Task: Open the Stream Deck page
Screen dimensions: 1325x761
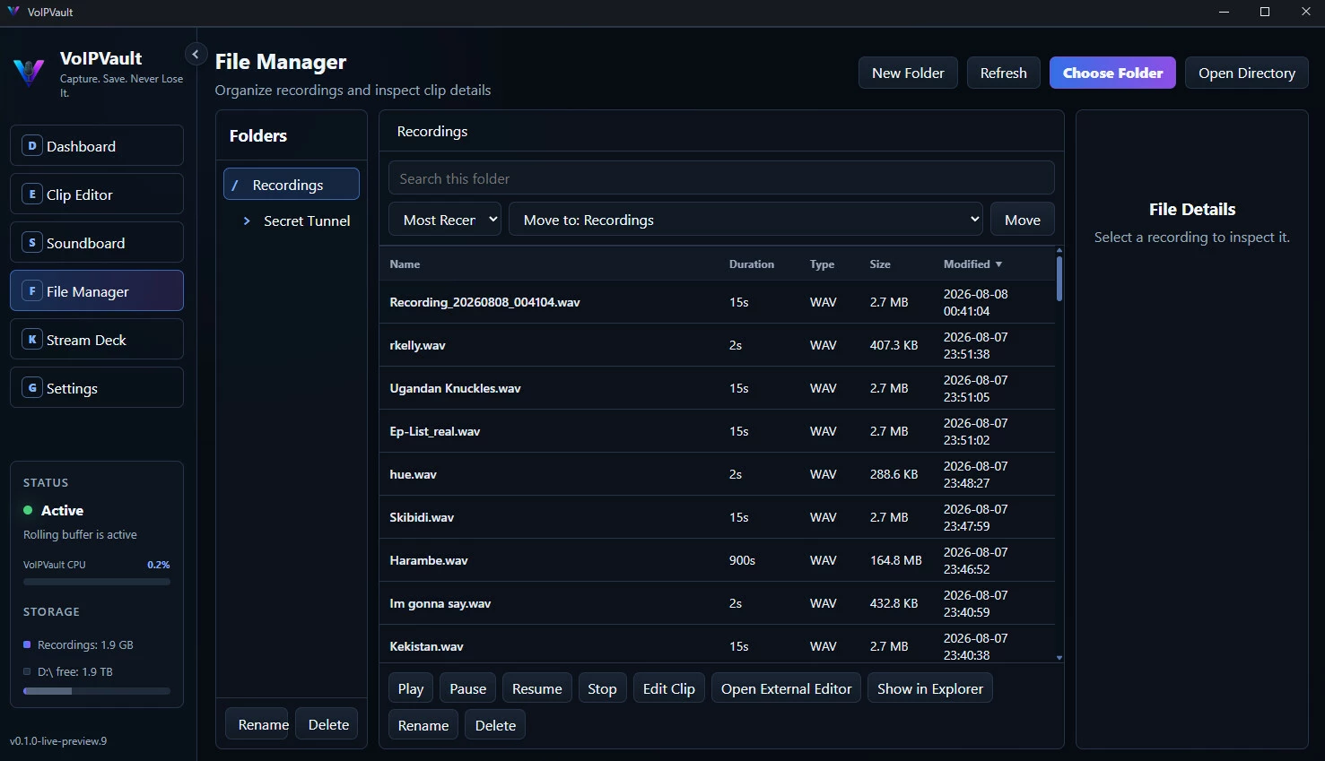Action: coord(97,339)
